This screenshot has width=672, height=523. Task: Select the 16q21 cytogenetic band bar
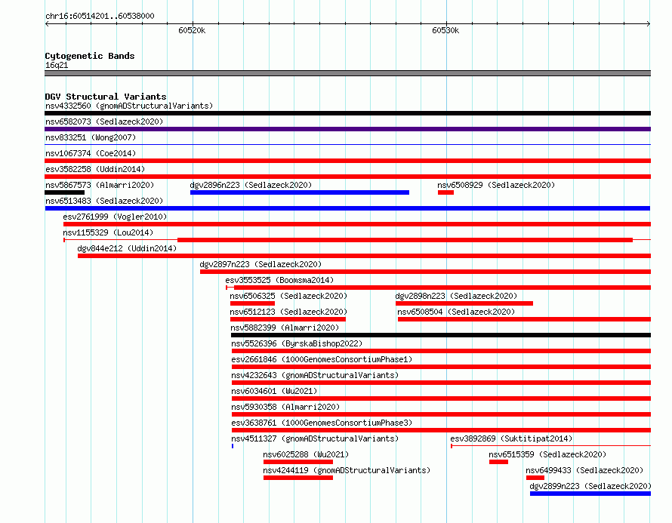tap(347, 73)
